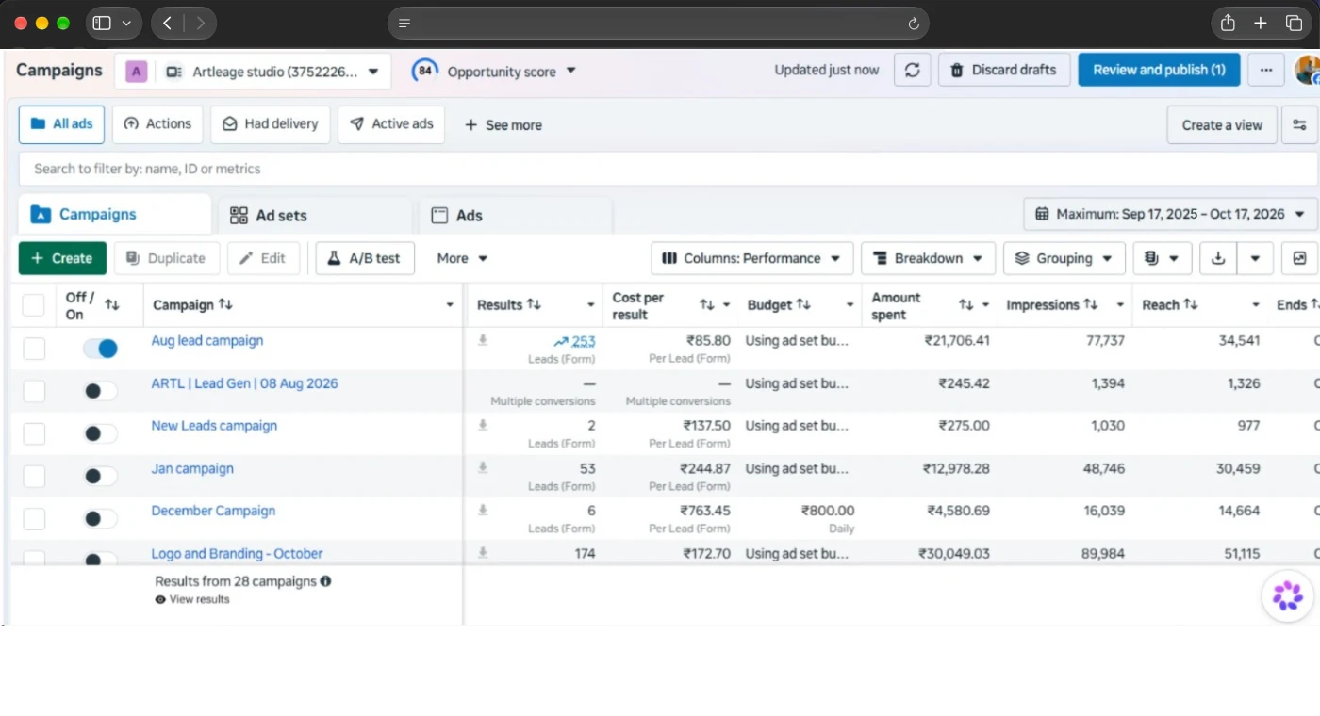The width and height of the screenshot is (1320, 716).
Task: Click the download icon in Jan campaign row
Action: (x=483, y=467)
